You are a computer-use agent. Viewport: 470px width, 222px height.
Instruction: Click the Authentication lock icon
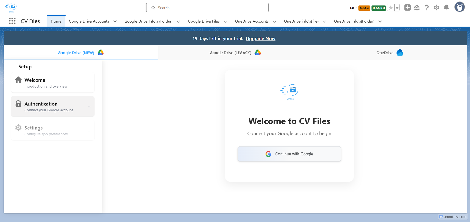click(x=18, y=104)
